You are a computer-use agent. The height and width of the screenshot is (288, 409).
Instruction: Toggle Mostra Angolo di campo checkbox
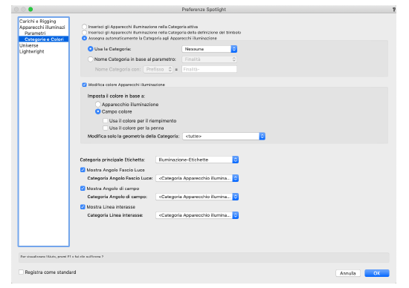click(83, 189)
